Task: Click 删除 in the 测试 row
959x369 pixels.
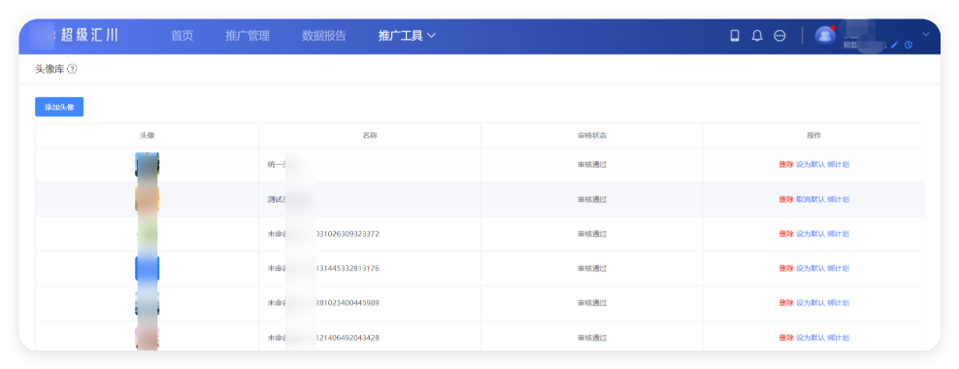Action: [786, 199]
